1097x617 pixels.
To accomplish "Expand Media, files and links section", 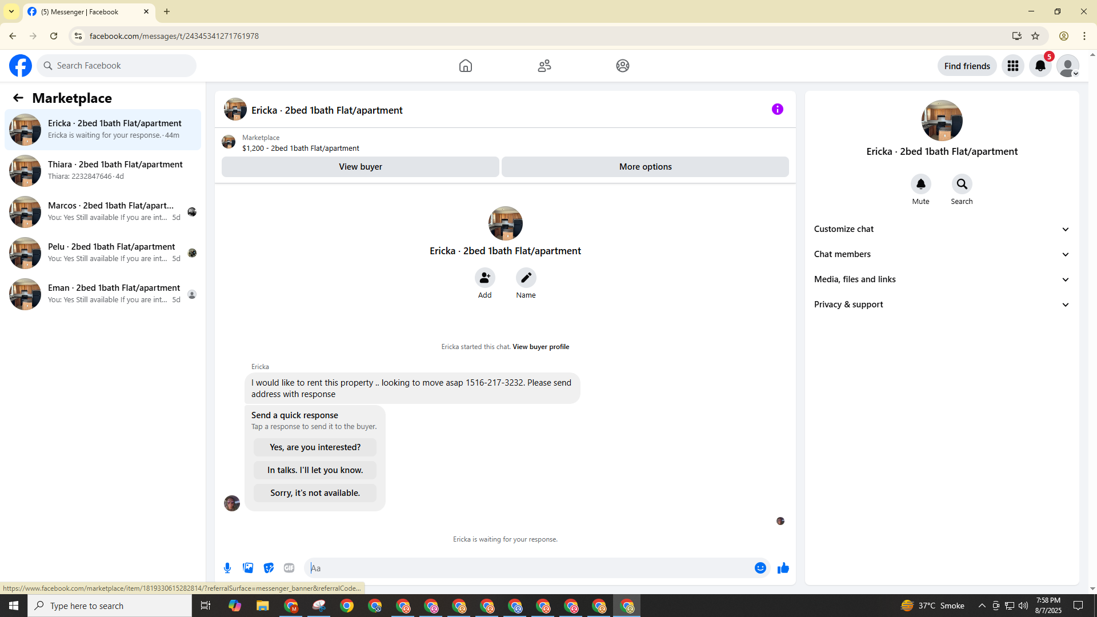I will click(x=942, y=279).
